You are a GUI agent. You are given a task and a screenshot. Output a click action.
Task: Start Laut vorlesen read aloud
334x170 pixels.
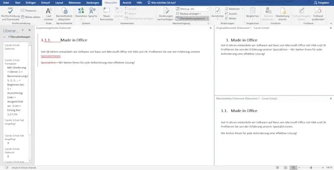[48, 14]
